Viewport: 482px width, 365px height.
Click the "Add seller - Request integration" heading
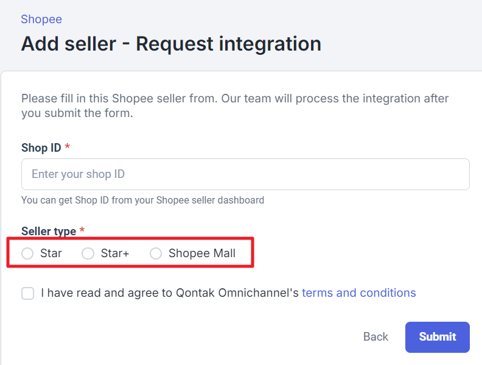[171, 44]
